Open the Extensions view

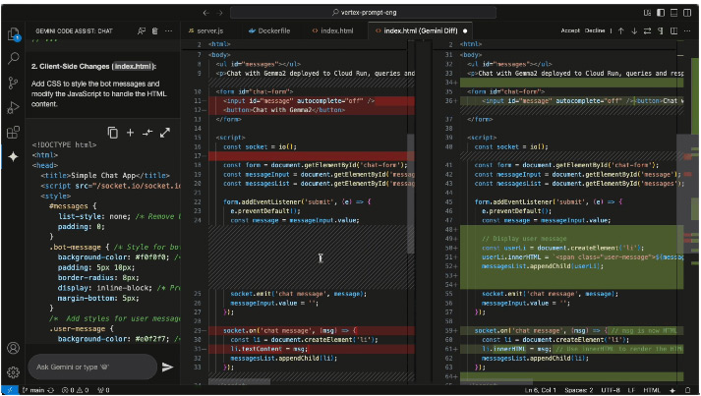pyautogui.click(x=14, y=133)
